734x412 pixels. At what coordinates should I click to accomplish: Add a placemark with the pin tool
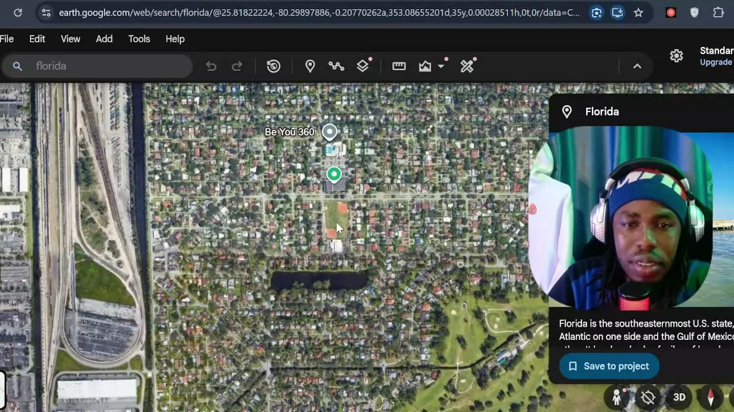(310, 66)
